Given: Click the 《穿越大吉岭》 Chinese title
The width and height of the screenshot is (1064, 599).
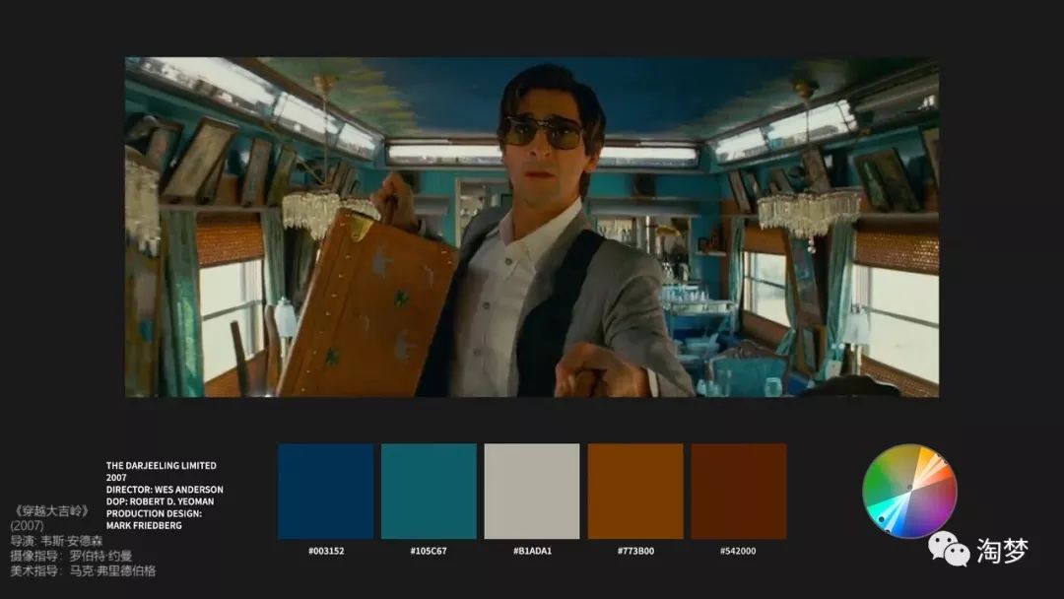Looking at the screenshot, I should coord(52,511).
